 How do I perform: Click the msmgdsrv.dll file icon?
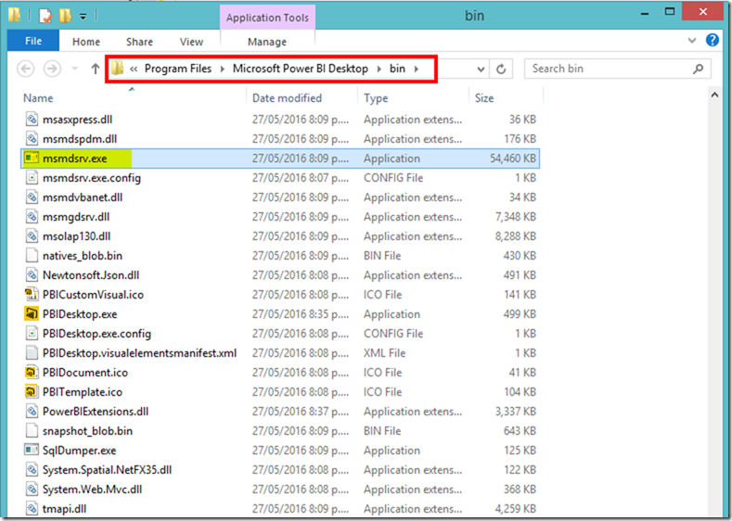pyautogui.click(x=32, y=217)
